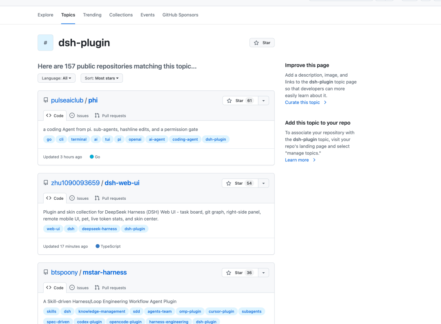Open Pull requests in mstar-harness card
441x324 pixels.
coord(110,287)
